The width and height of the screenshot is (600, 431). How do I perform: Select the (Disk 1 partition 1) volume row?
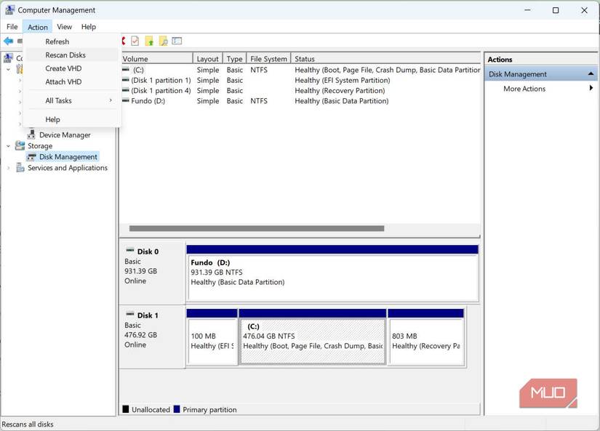coord(300,80)
